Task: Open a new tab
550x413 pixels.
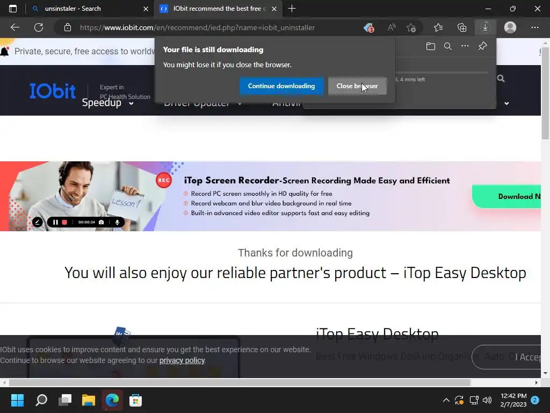Action: pos(292,9)
